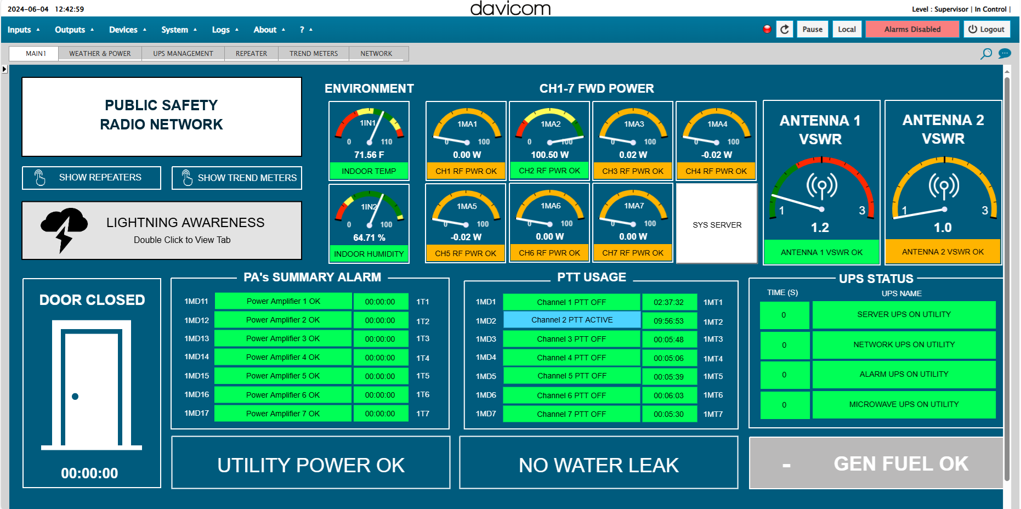Expand the side panel arrow
The width and height of the screenshot is (1021, 509).
pos(4,69)
